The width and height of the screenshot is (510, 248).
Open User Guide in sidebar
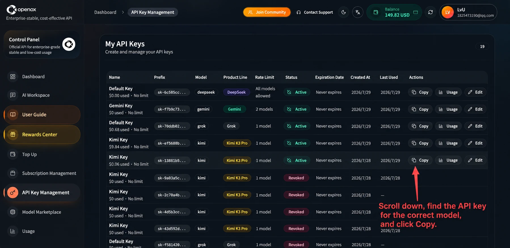42,115
